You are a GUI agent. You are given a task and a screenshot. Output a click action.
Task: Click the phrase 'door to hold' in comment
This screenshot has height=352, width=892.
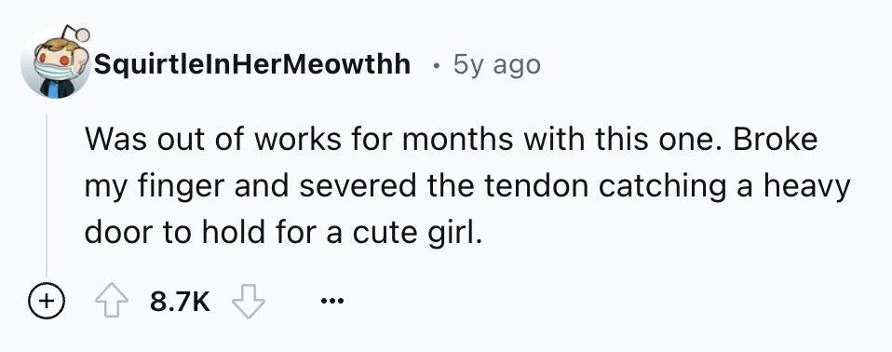point(175,233)
